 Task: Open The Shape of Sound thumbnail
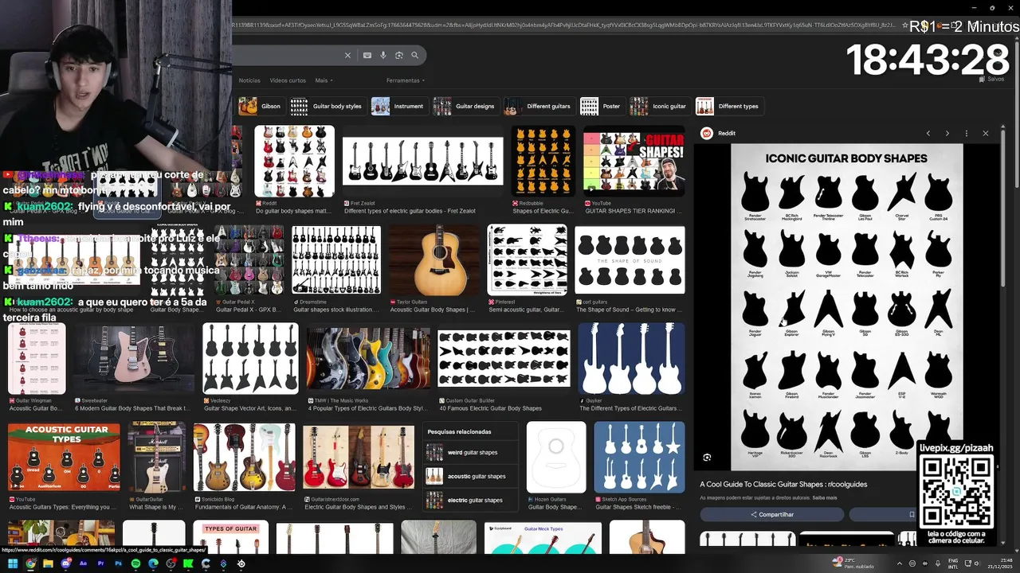click(630, 260)
